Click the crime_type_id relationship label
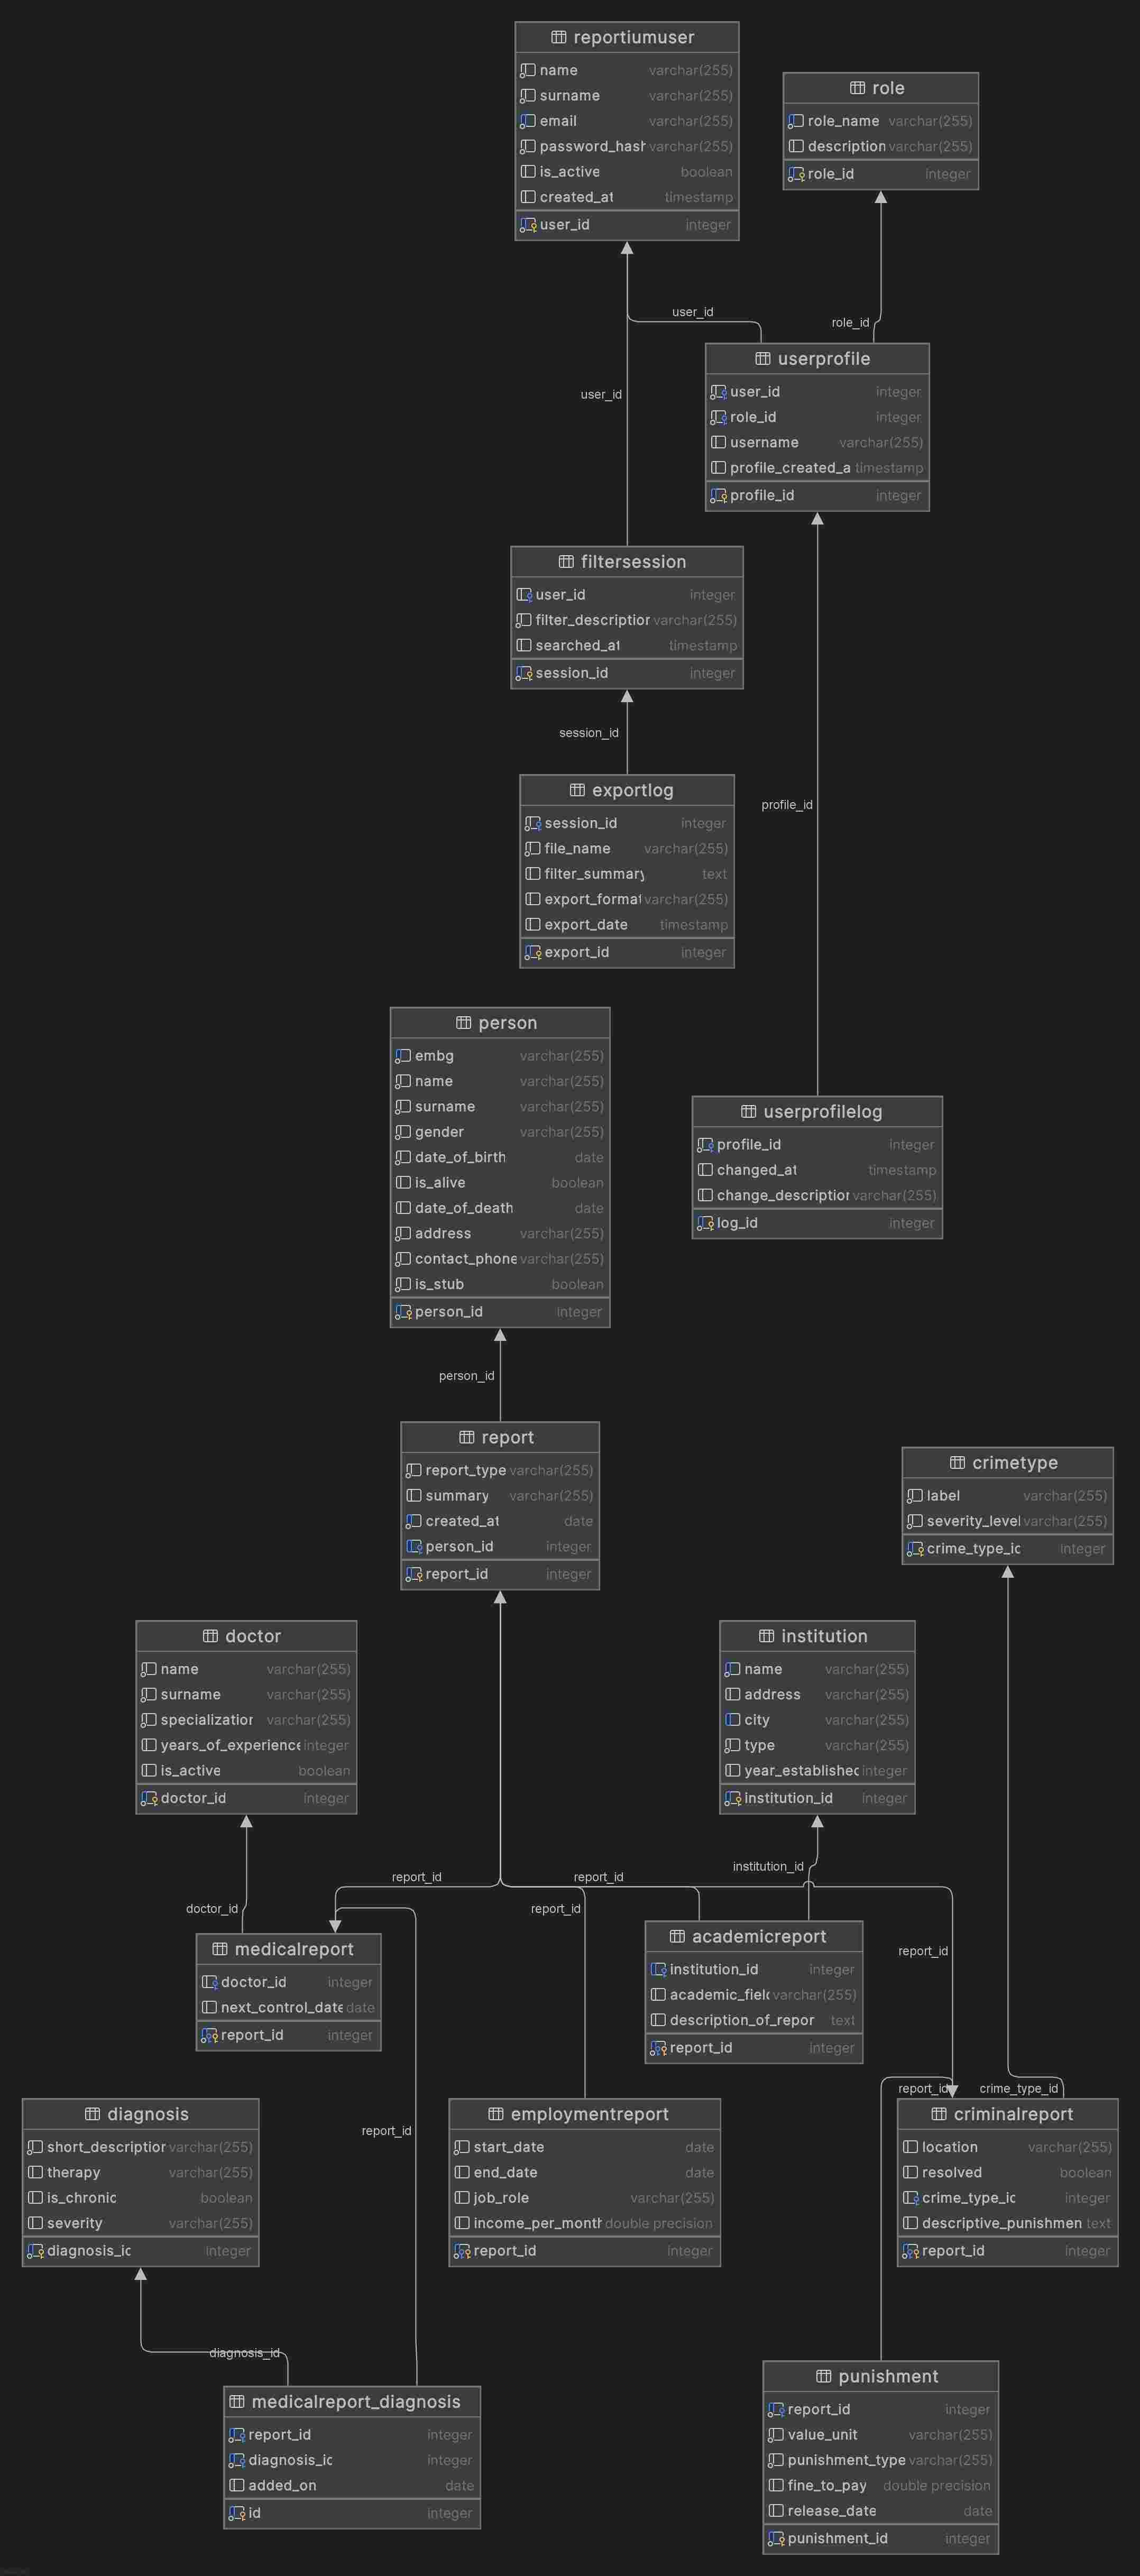The width and height of the screenshot is (1140, 2576). (1018, 2088)
